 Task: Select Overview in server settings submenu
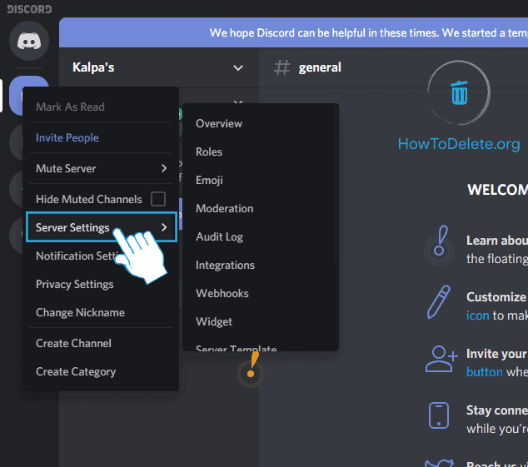(x=219, y=123)
